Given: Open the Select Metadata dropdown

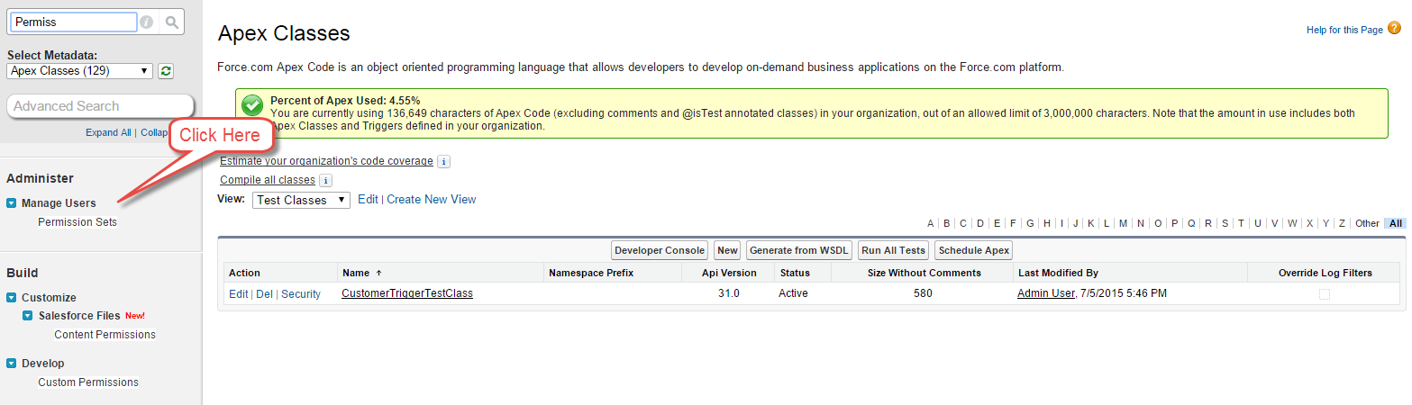Looking at the screenshot, I should tap(80, 71).
